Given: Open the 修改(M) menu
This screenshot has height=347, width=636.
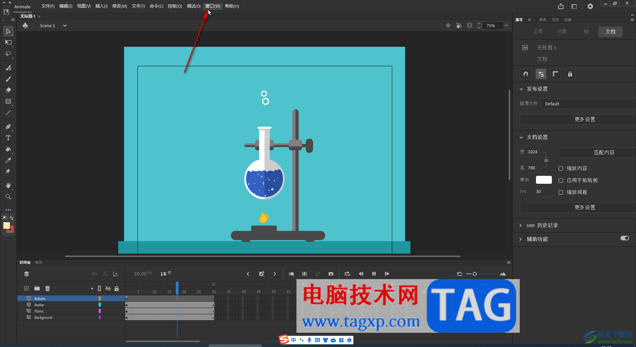Looking at the screenshot, I should point(120,6).
